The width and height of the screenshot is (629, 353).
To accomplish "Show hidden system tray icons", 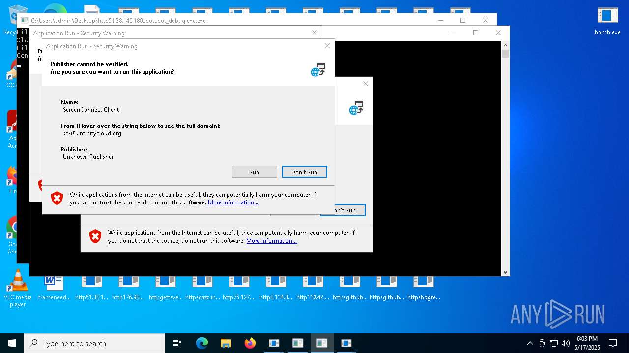I will (530, 343).
